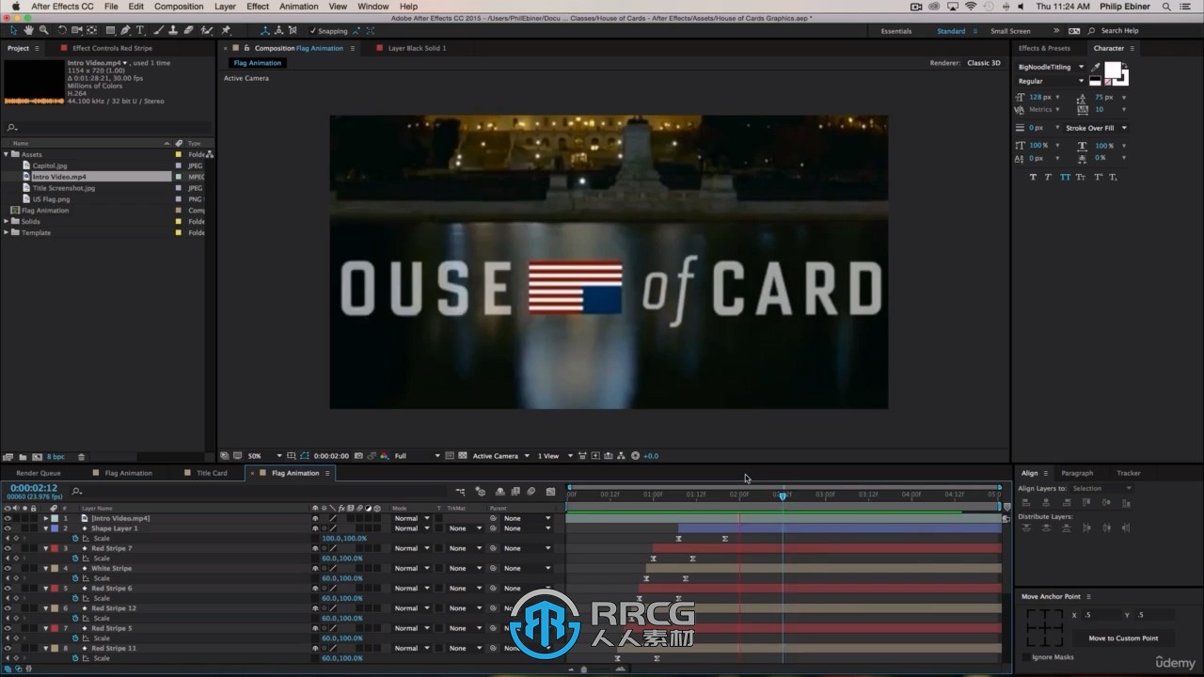This screenshot has width=1204, height=677.
Task: Select Capitol.jpg in Project panel
Action: 50,165
